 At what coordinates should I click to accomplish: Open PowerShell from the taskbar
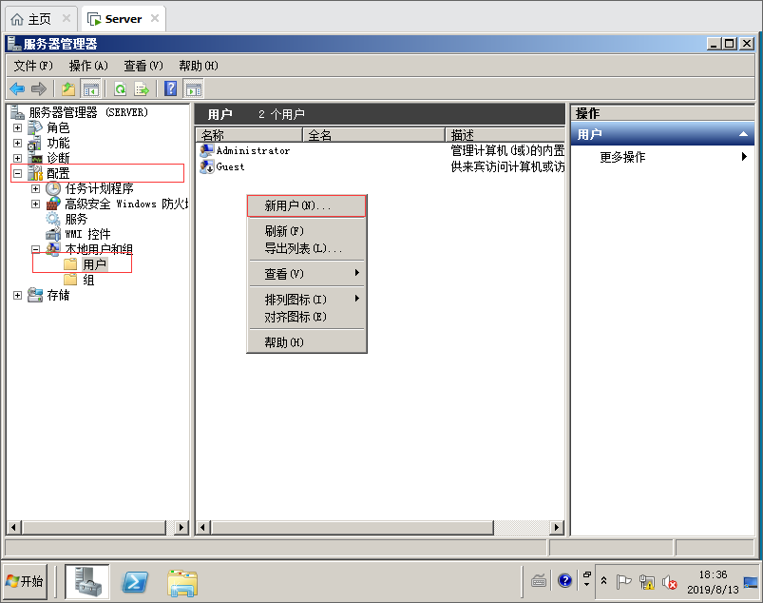pyautogui.click(x=135, y=581)
